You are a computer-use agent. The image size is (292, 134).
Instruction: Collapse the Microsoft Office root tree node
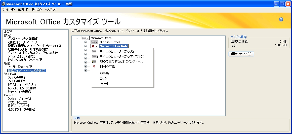(x=77, y=38)
